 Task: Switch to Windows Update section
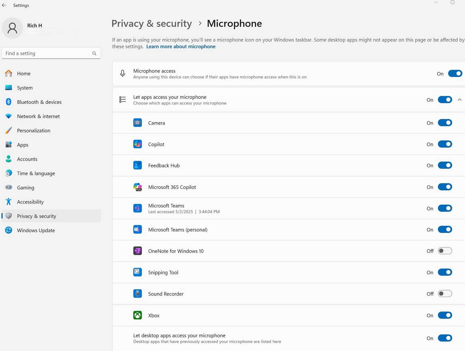(x=36, y=230)
